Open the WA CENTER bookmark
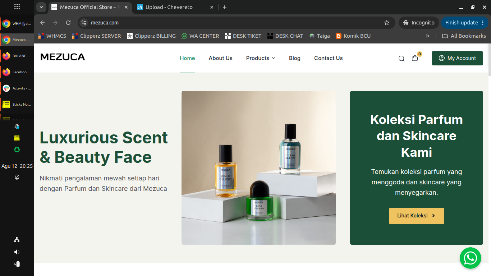 click(200, 36)
